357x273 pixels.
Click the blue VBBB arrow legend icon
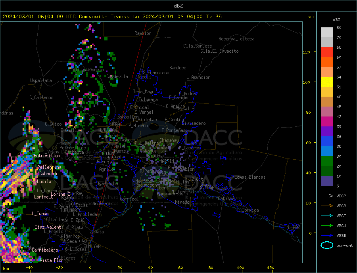[x=327, y=235]
